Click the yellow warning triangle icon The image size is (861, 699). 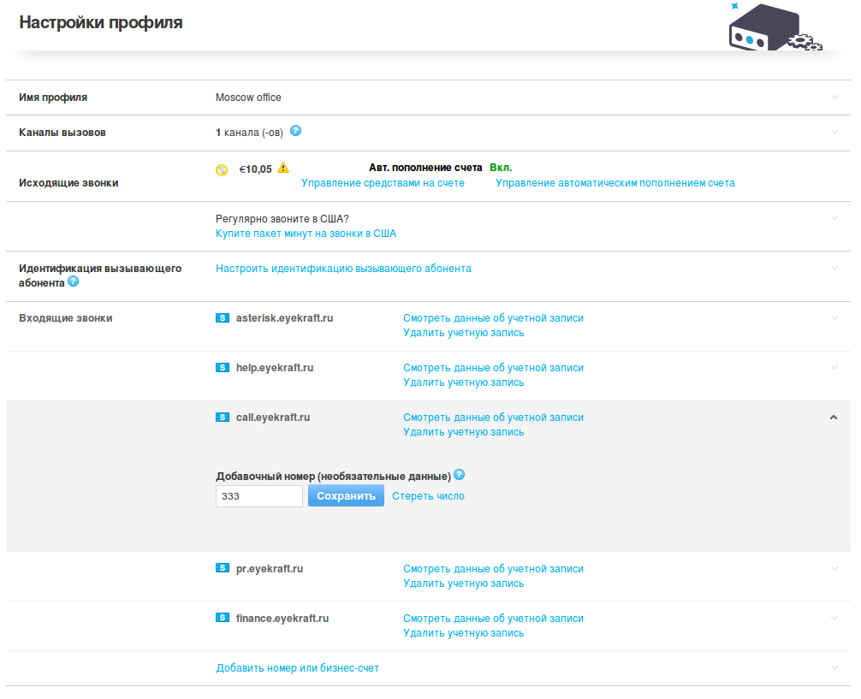[x=283, y=169]
